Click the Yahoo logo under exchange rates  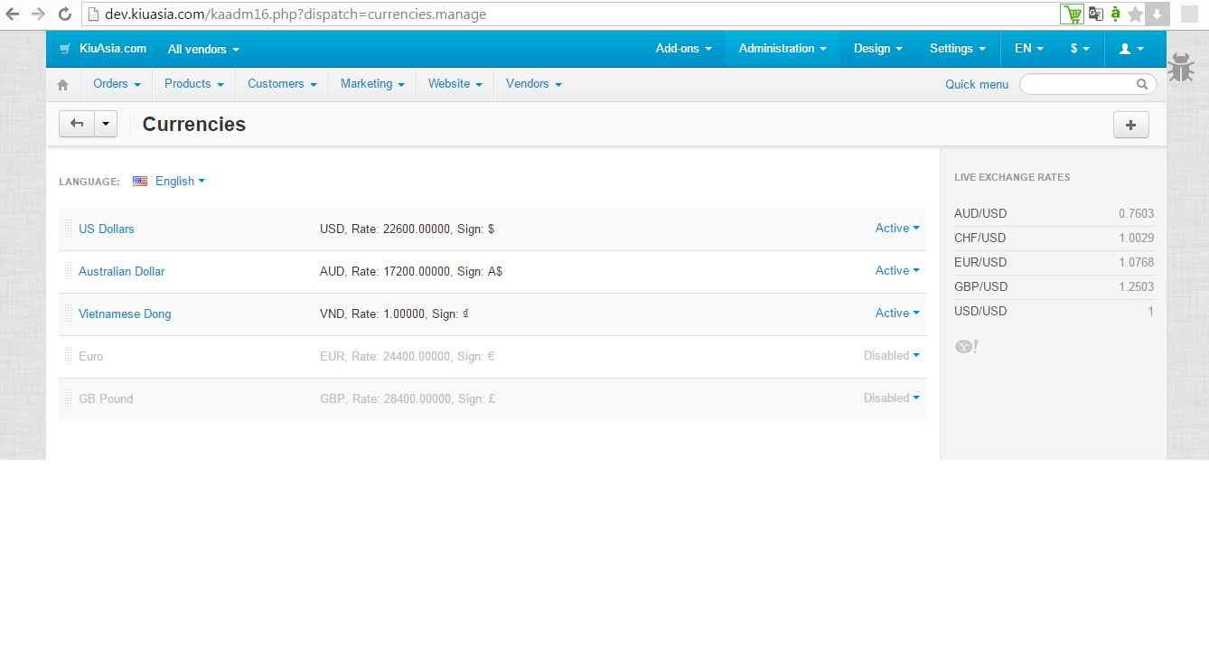point(966,346)
